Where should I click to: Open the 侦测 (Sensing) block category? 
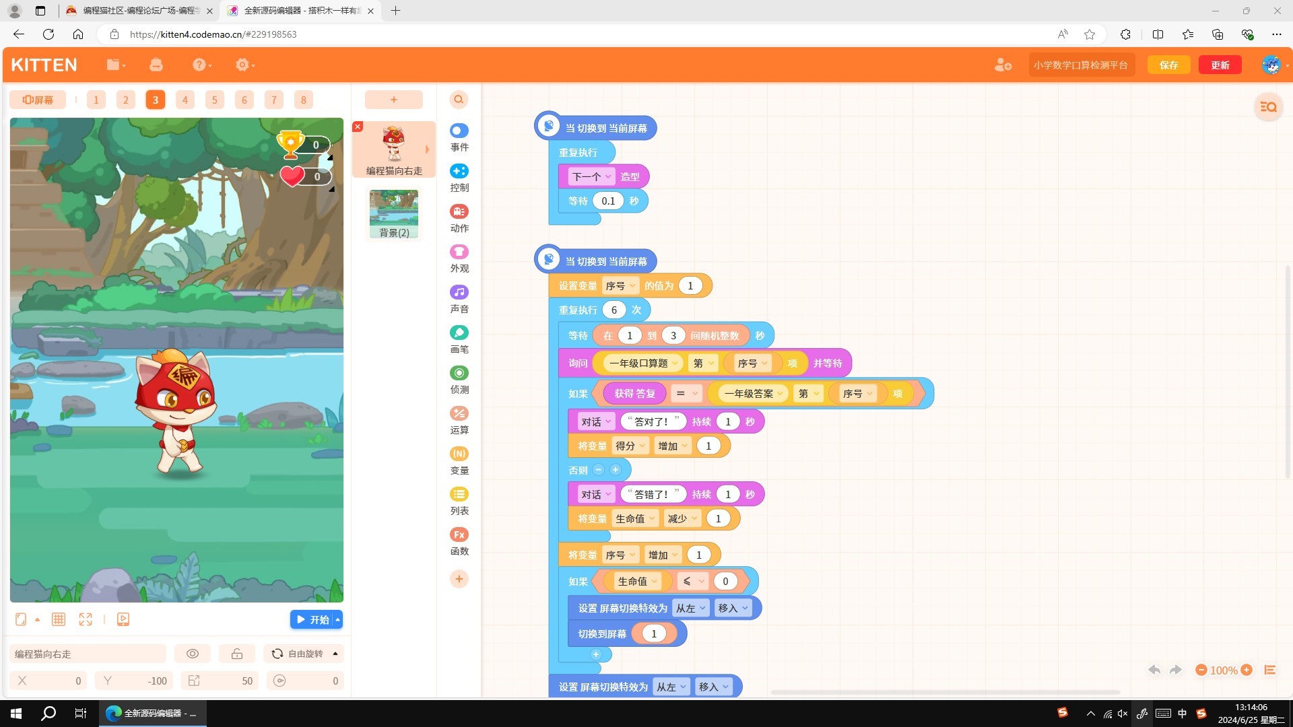pyautogui.click(x=459, y=380)
